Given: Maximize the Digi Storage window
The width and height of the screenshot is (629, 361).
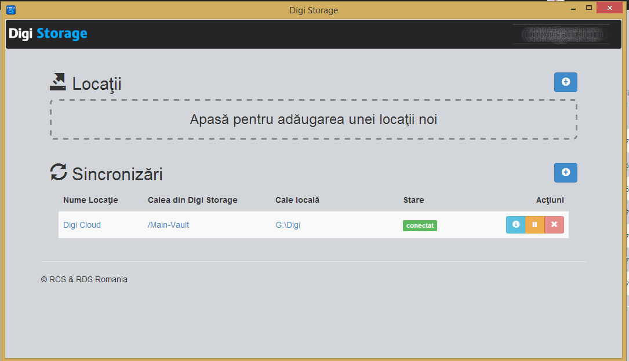Looking at the screenshot, I should (x=589, y=8).
